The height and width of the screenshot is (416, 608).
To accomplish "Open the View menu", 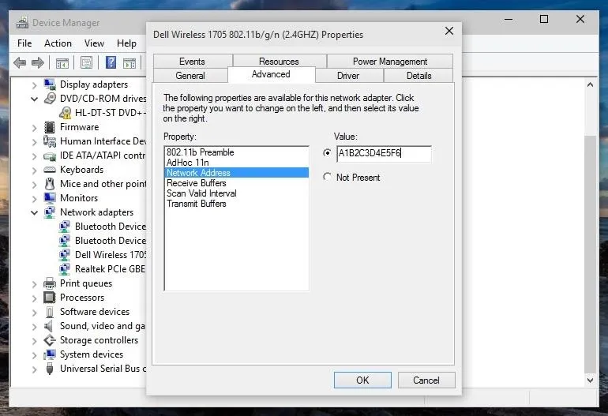I will (94, 43).
